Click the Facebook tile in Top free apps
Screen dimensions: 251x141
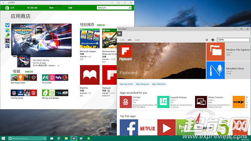129,128
